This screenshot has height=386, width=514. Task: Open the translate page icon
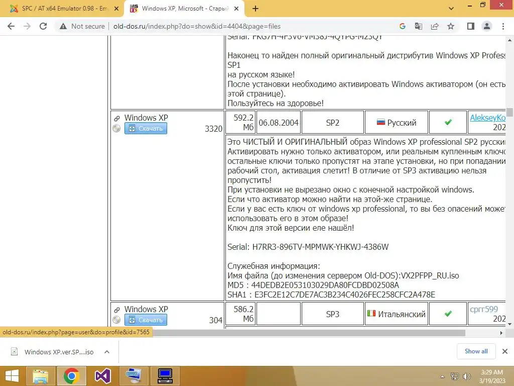(418, 26)
